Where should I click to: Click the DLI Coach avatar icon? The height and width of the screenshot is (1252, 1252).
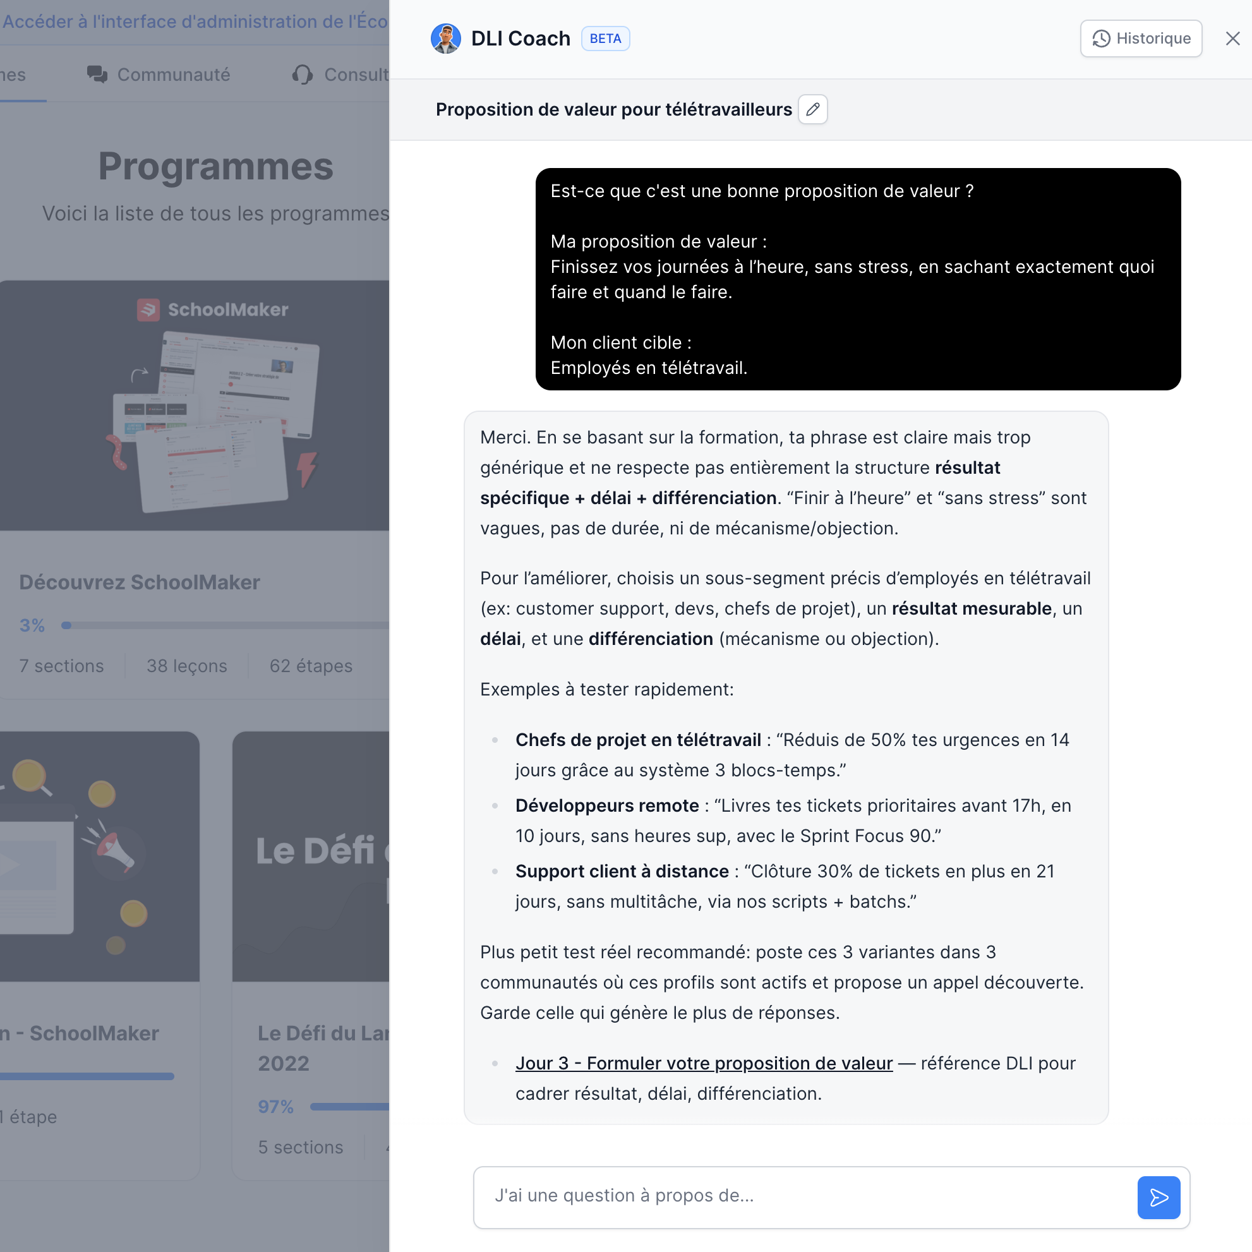pyautogui.click(x=446, y=39)
